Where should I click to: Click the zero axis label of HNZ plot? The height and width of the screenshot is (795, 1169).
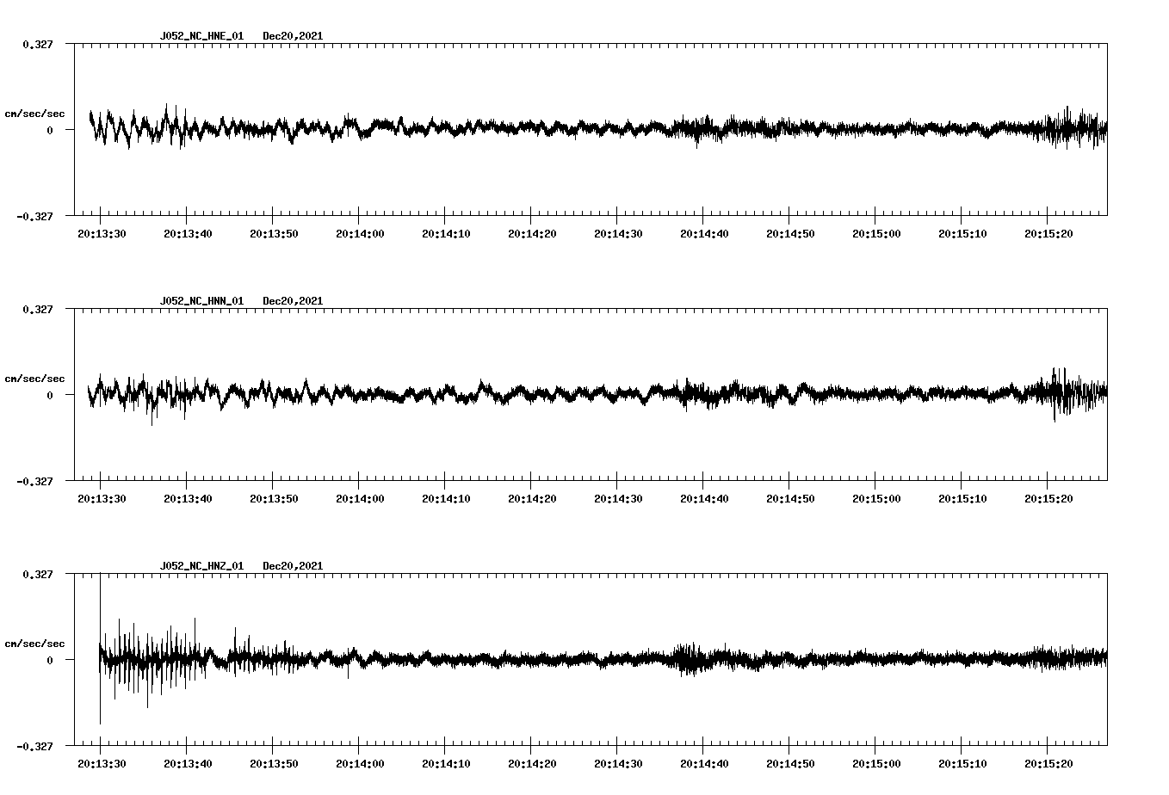[50, 660]
